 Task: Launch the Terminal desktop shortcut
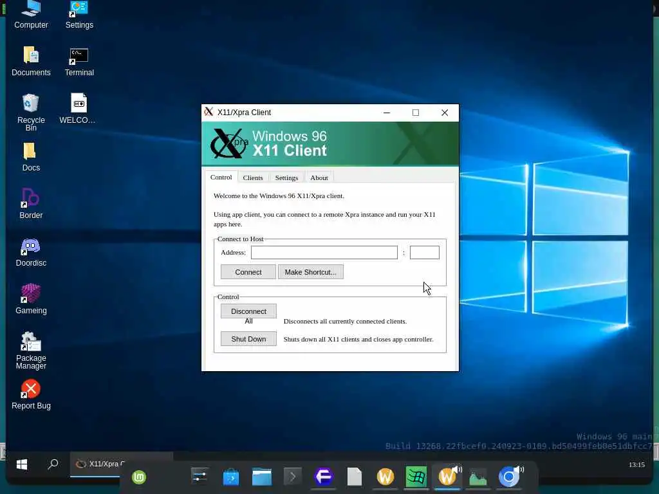point(79,61)
